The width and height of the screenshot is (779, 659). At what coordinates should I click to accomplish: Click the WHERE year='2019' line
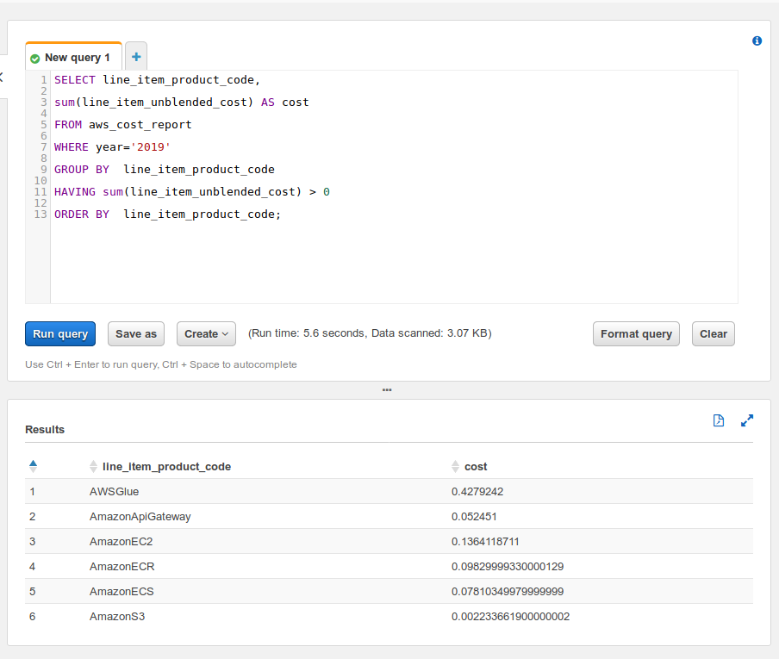click(x=112, y=147)
